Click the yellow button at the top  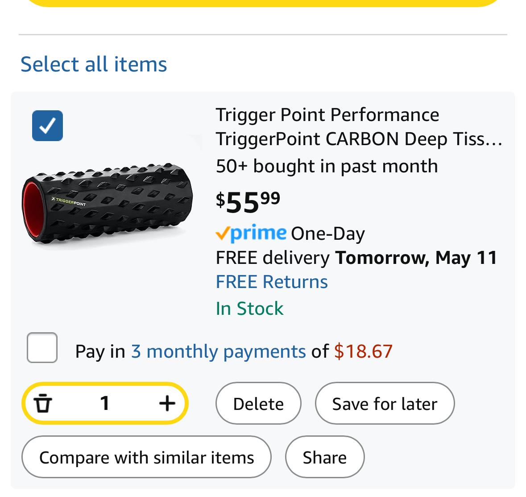[263, 3]
